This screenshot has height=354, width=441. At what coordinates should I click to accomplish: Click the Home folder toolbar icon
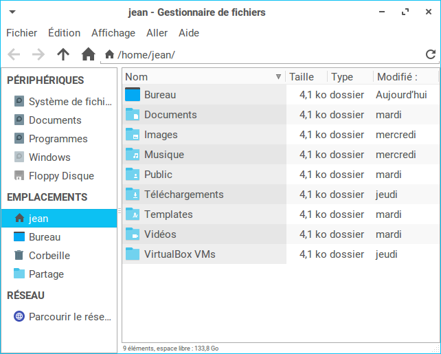[88, 54]
